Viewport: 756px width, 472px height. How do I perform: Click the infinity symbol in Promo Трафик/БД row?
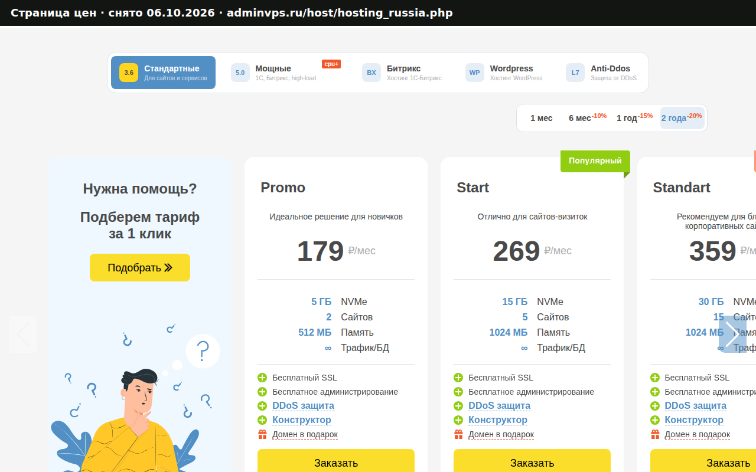tap(328, 348)
